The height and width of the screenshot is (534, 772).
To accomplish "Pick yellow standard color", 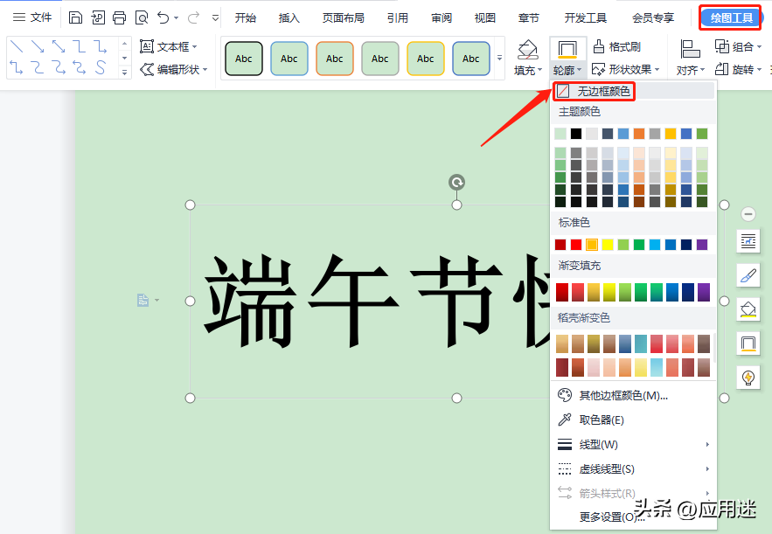I will pos(608,245).
